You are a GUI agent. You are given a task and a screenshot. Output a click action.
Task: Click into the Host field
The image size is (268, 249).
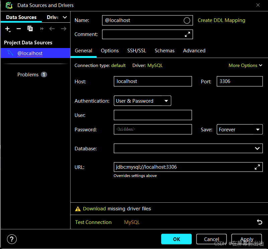pos(153,81)
